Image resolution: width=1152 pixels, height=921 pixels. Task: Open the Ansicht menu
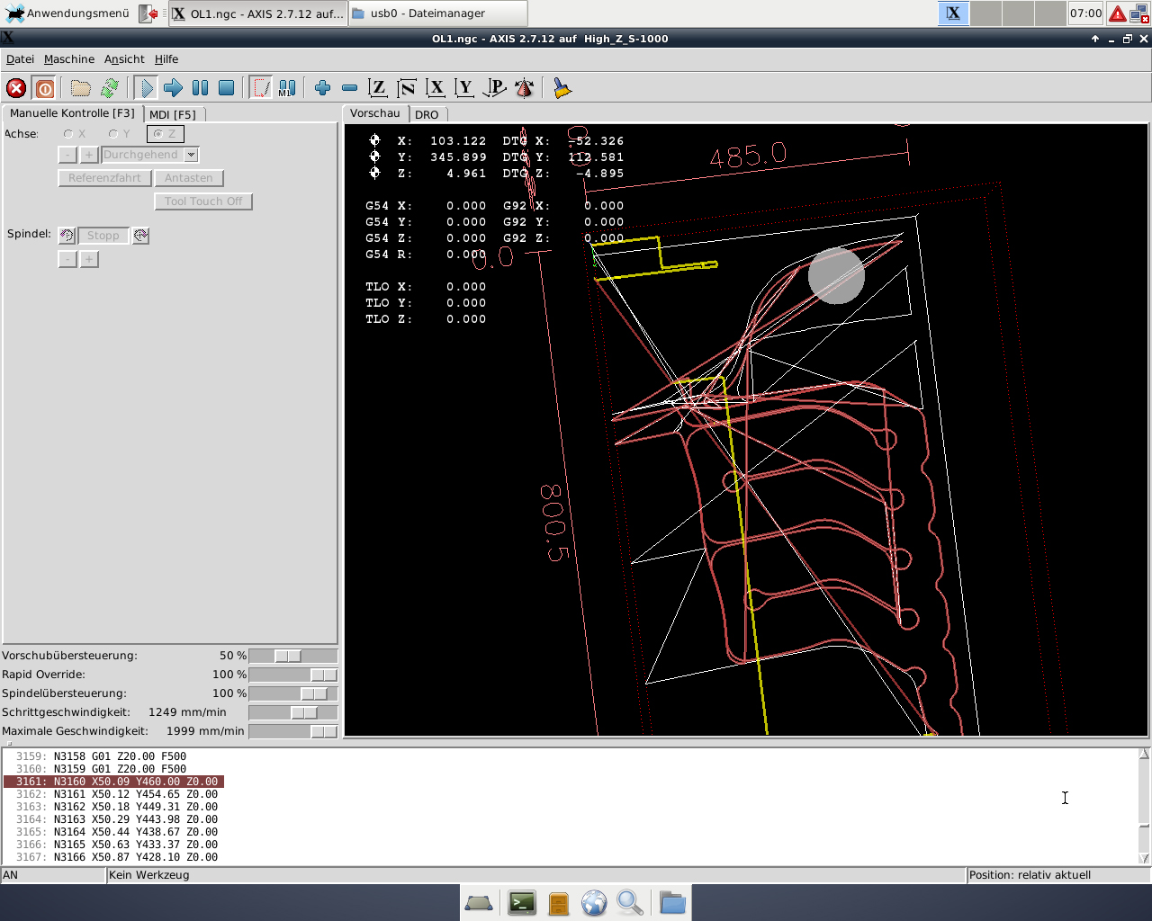(124, 59)
